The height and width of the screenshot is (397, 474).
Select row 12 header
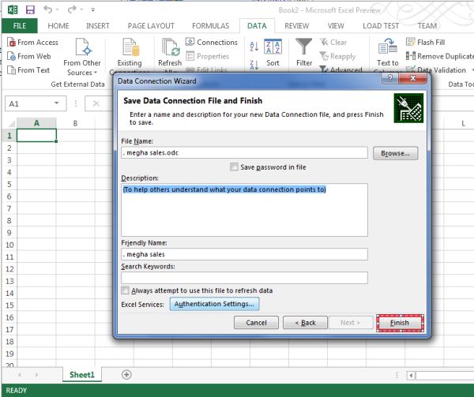click(9, 269)
